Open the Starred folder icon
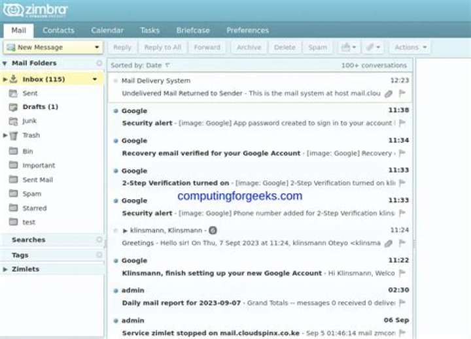Screen dimensions: 471x339 click(13, 207)
